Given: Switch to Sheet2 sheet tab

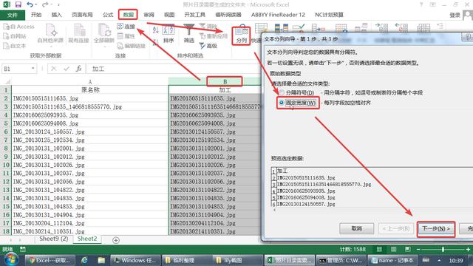Looking at the screenshot, I should pyautogui.click(x=87, y=239).
